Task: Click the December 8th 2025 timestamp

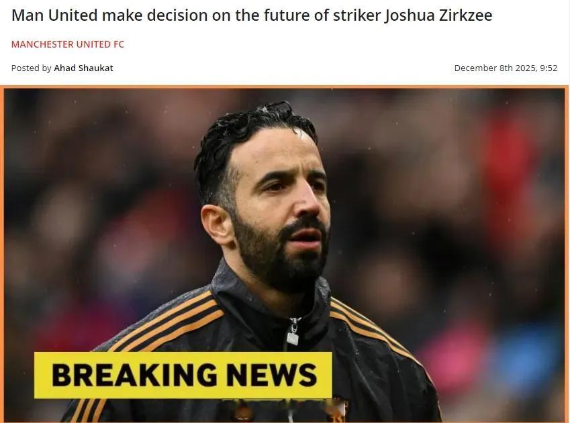Action: (x=506, y=68)
